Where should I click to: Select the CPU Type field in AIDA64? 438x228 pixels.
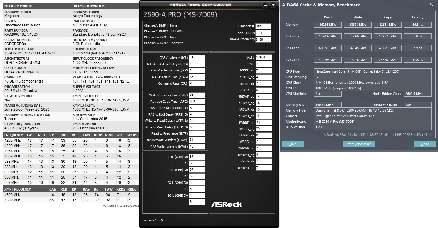(373, 71)
